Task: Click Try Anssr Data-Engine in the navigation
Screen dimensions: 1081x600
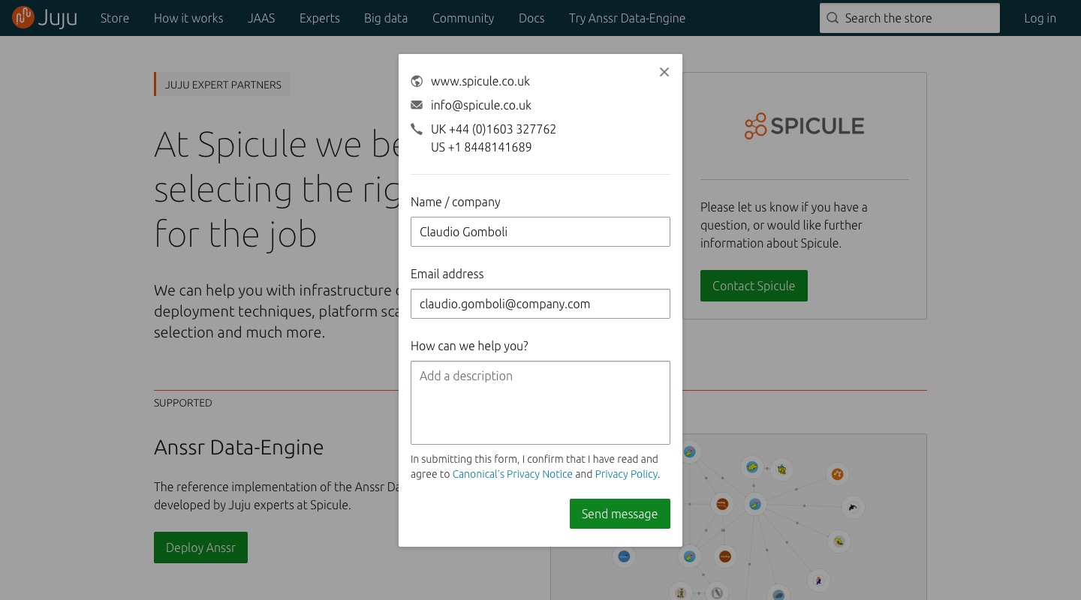Action: tap(627, 18)
